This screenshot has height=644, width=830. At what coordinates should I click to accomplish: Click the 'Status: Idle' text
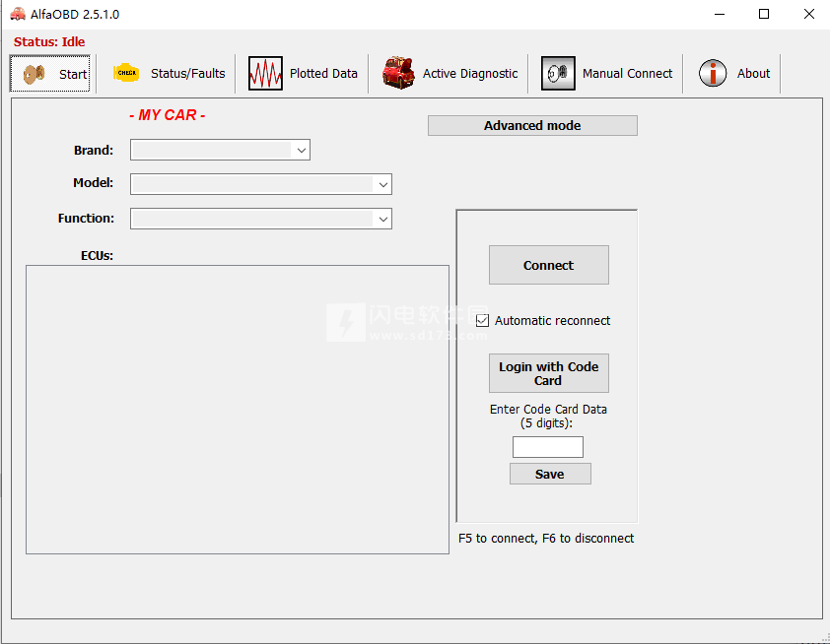point(49,41)
